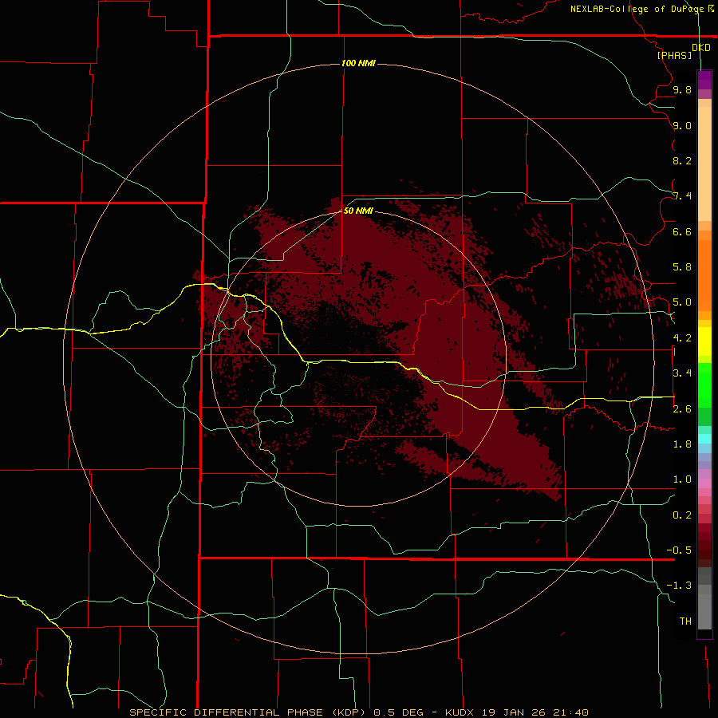Select the 4.2 scale value

682,338
